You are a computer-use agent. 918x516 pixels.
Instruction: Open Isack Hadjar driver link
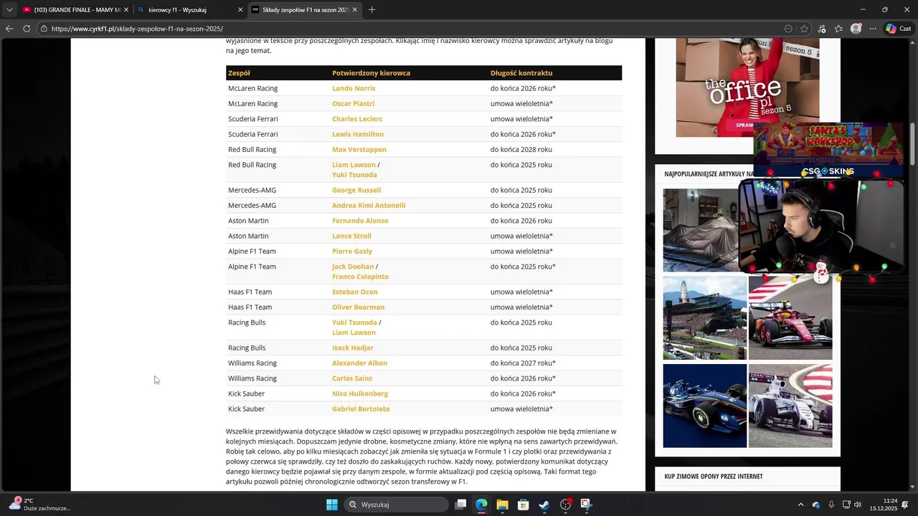(x=353, y=348)
